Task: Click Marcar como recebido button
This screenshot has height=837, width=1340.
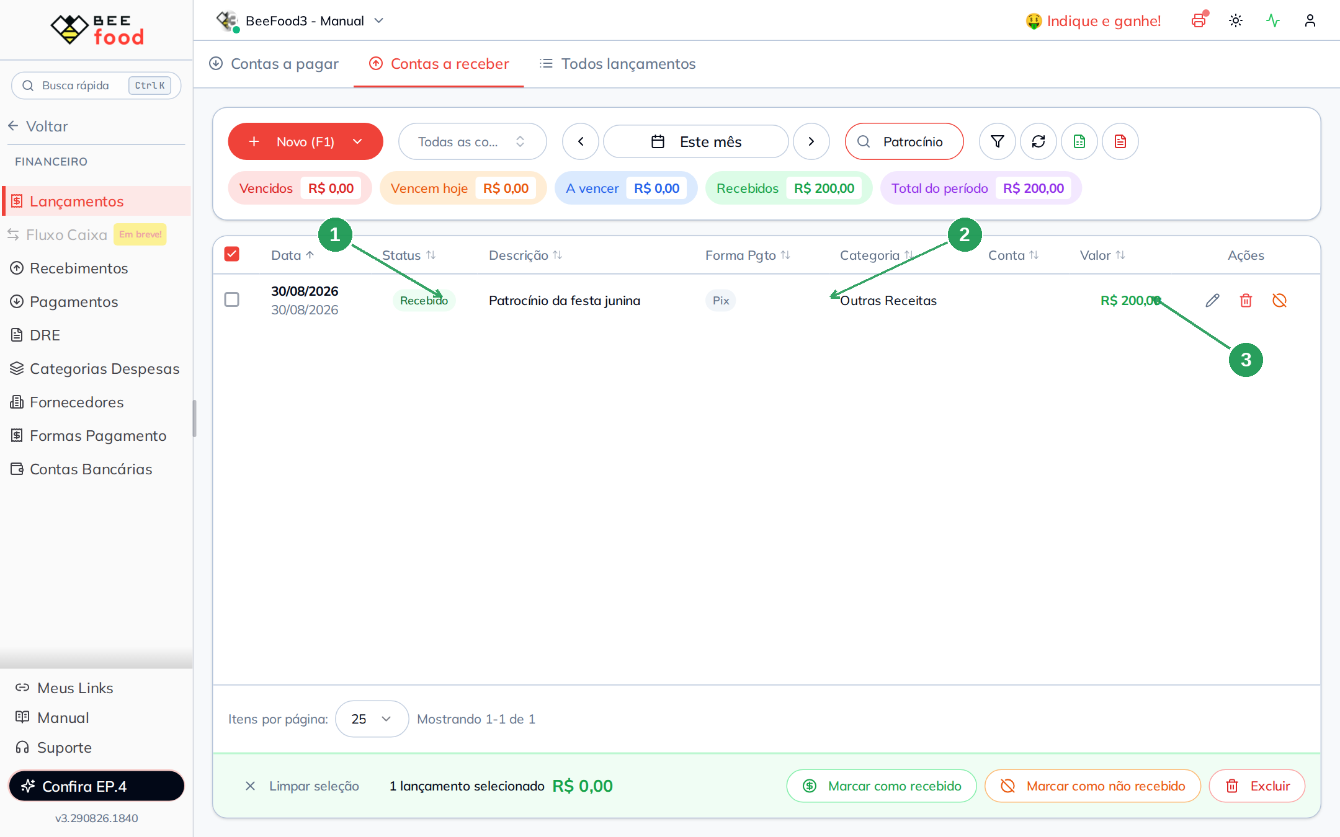Action: (882, 786)
